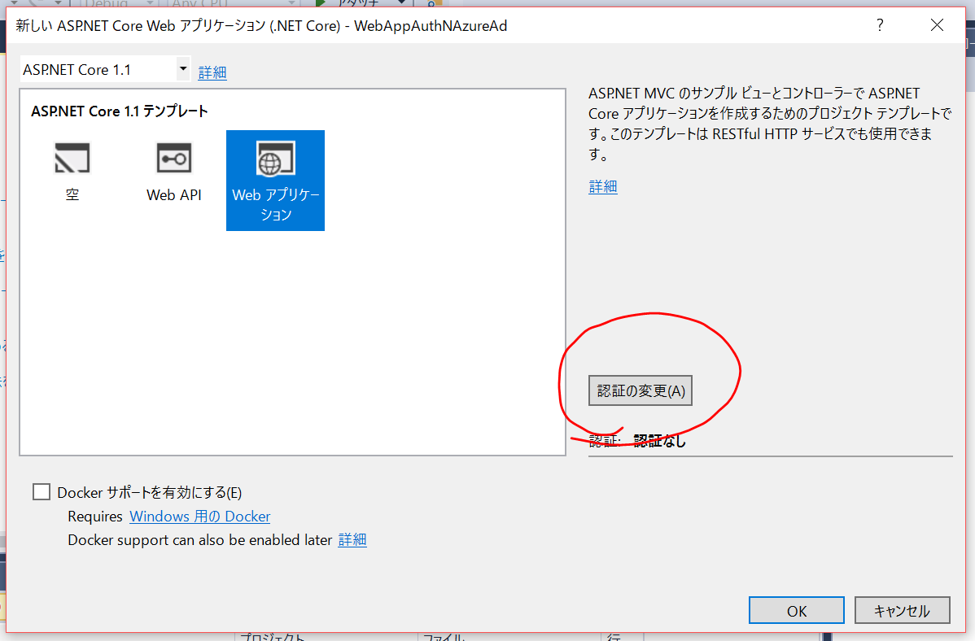This screenshot has height=641, width=975.
Task: Select the 空 (Empty) template icon
Action: click(x=72, y=168)
